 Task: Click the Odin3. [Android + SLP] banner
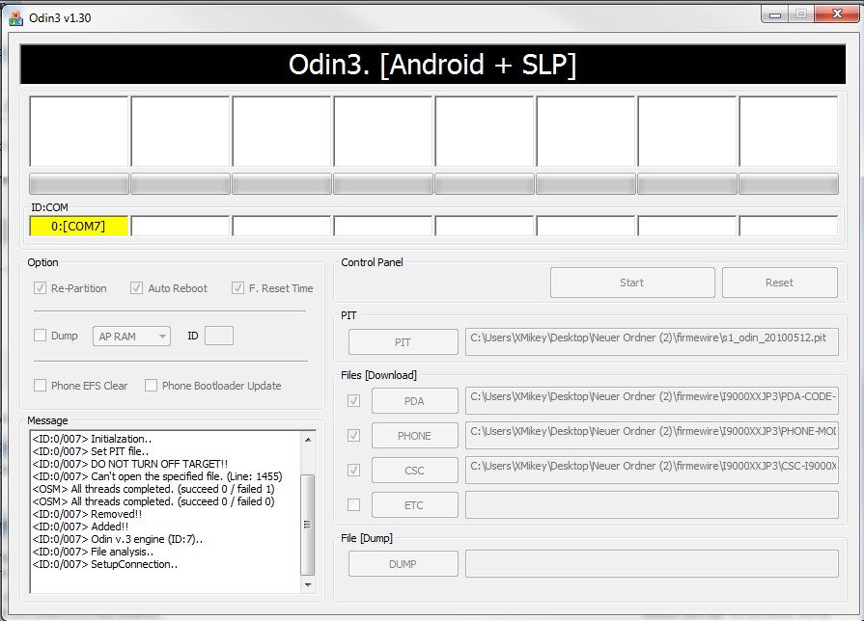[432, 65]
